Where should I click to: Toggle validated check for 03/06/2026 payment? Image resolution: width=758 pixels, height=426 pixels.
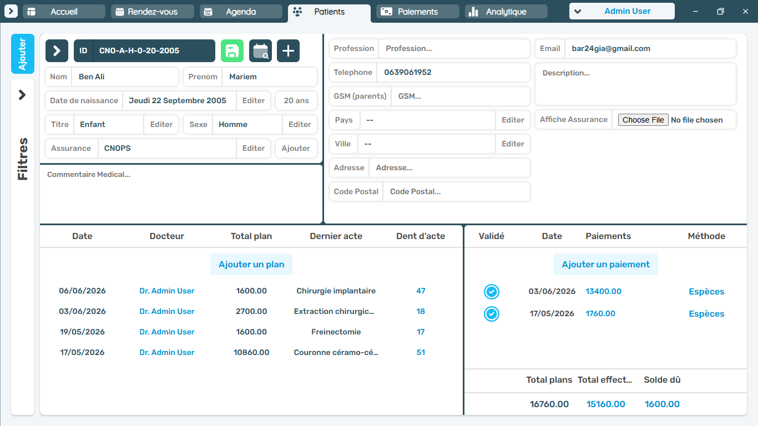pyautogui.click(x=492, y=292)
